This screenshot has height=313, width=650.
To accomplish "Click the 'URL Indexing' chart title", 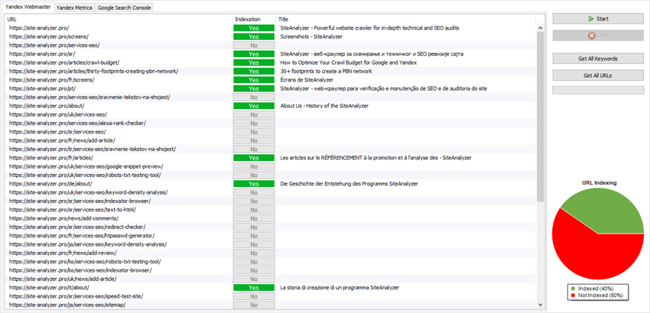I will coord(598,182).
